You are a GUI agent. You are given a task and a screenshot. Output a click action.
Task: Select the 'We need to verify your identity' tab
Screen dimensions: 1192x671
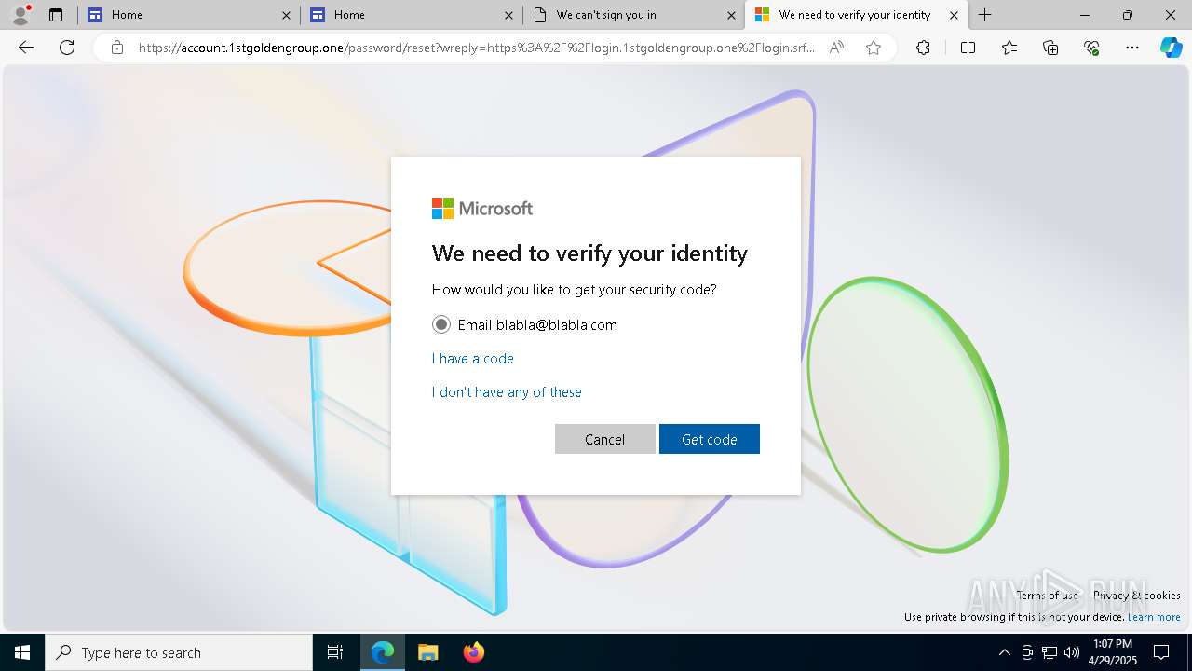pos(856,15)
